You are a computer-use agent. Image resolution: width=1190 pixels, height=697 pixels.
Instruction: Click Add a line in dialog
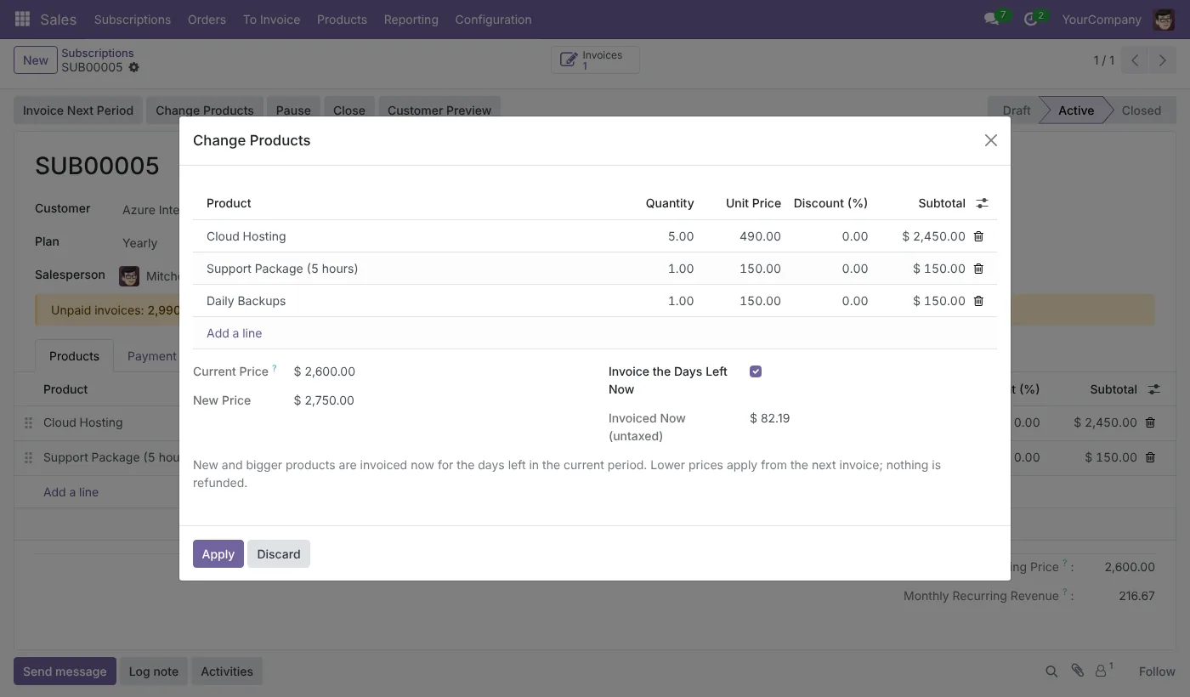pyautogui.click(x=234, y=333)
